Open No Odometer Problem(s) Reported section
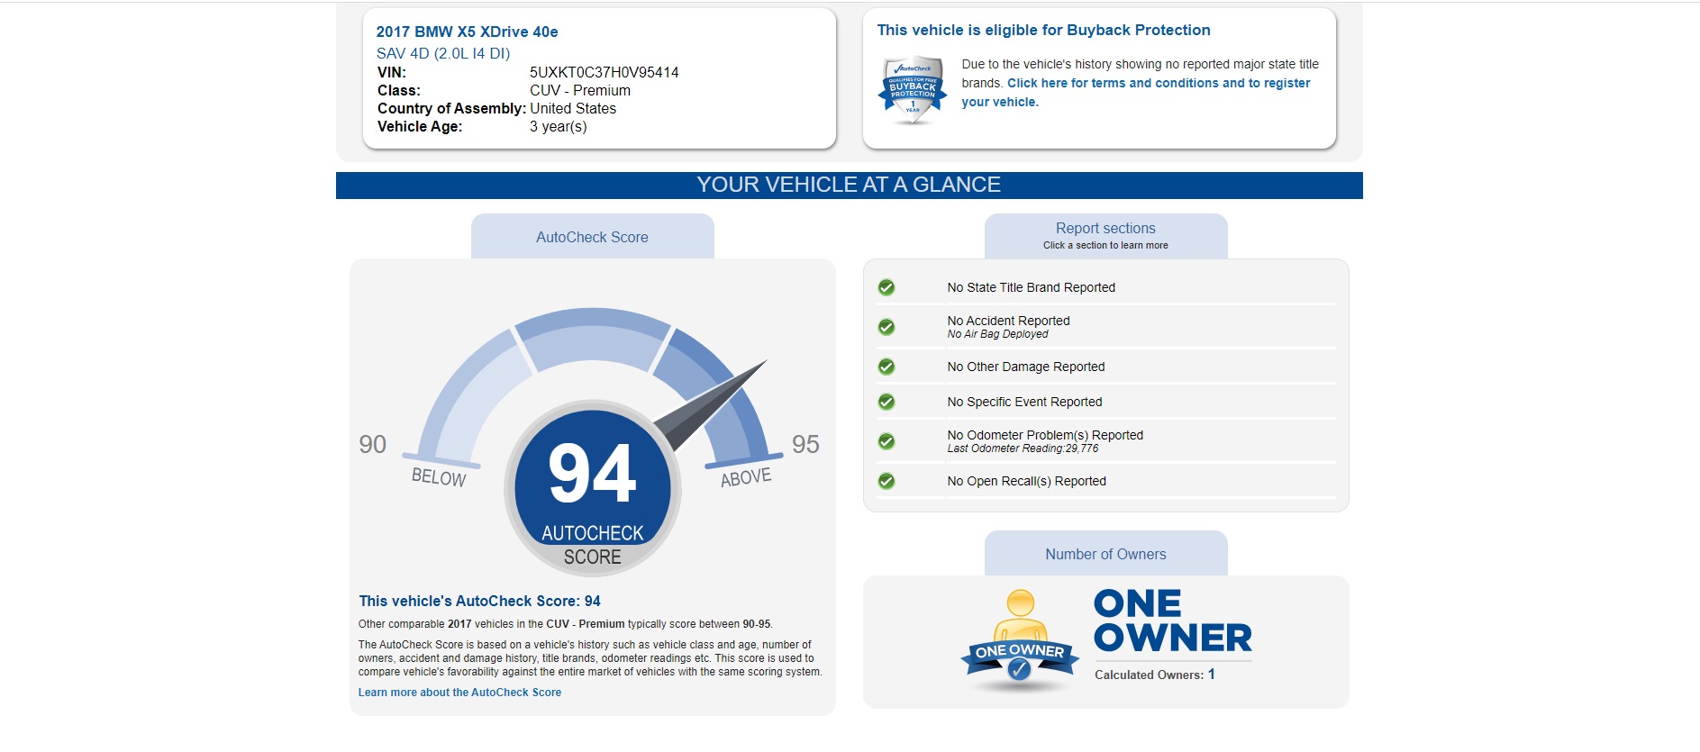 (1045, 435)
